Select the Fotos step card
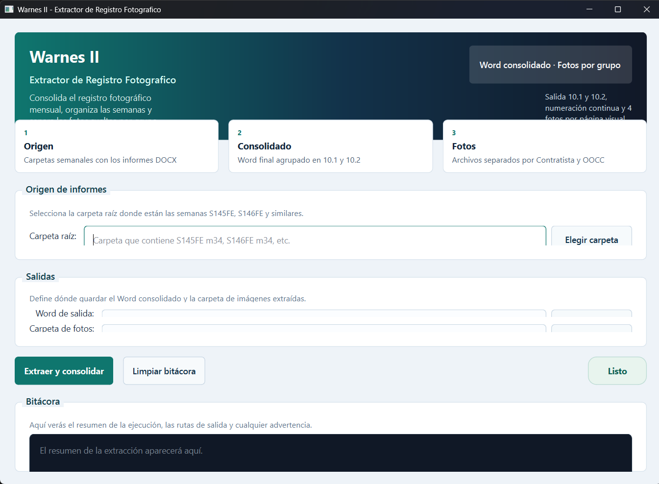The width and height of the screenshot is (659, 484). coord(545,146)
